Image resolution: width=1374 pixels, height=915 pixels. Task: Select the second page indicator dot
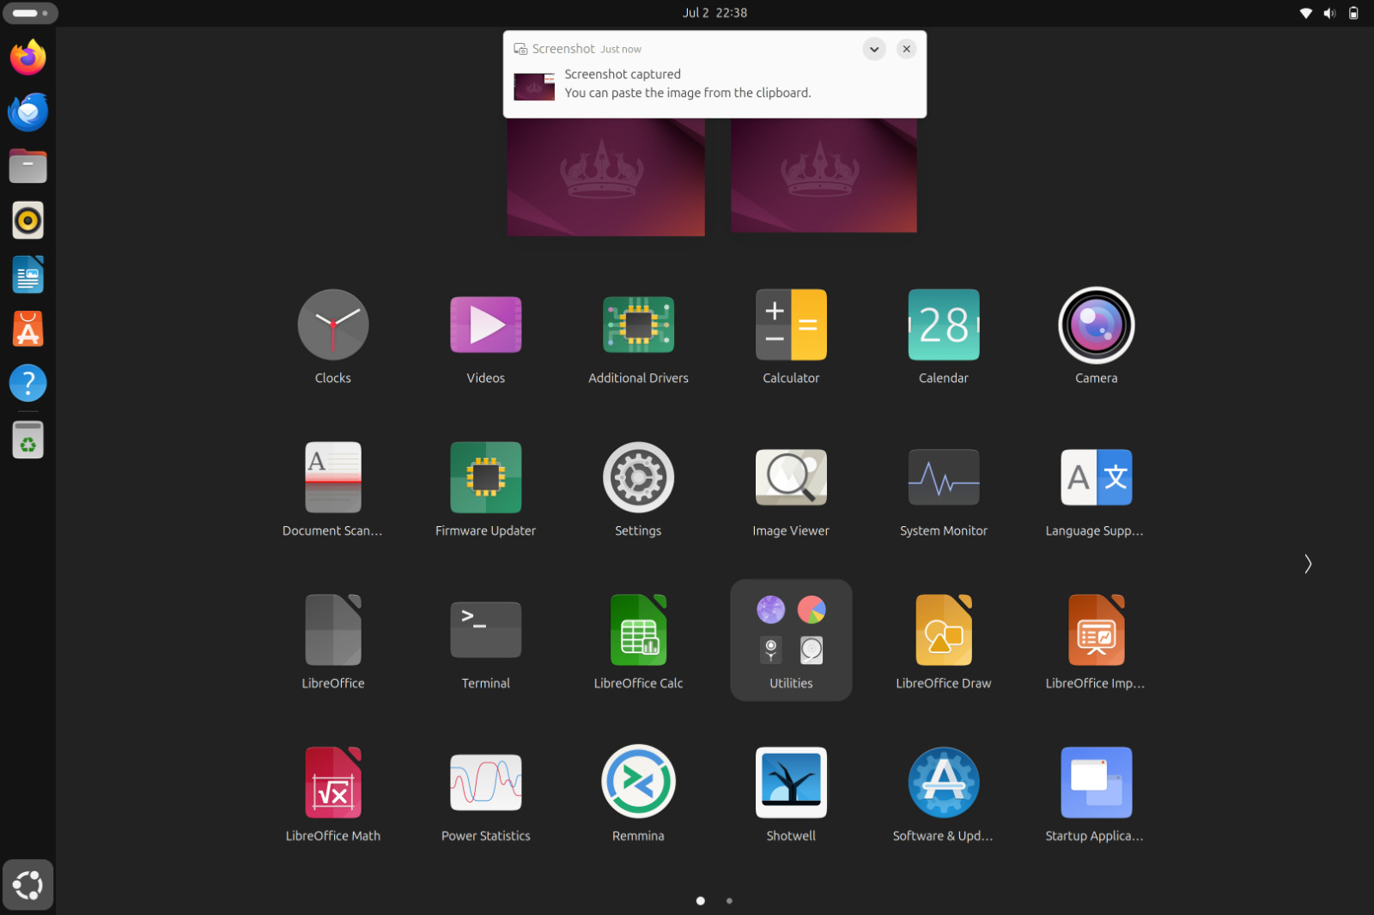click(729, 900)
